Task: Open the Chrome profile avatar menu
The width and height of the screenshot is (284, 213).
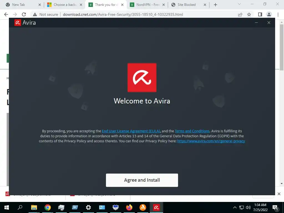Action: click(269, 14)
